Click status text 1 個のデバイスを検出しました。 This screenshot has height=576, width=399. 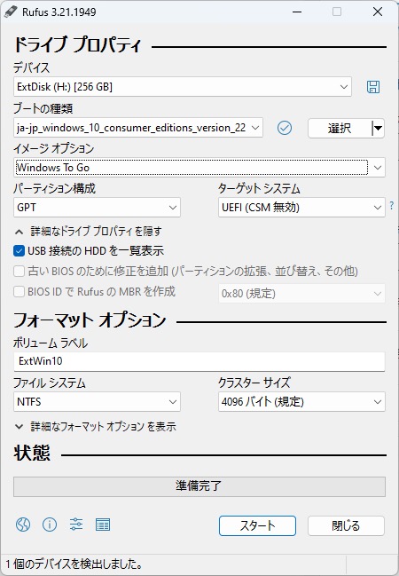[x=74, y=564]
